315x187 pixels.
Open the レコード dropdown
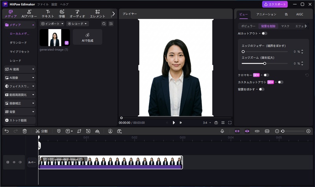(x=77, y=24)
